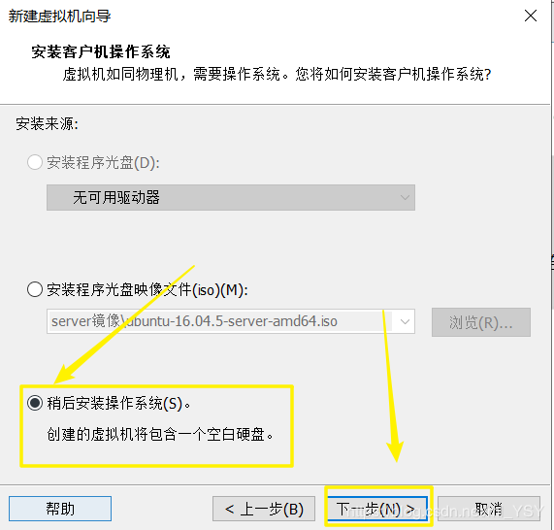Close the 新建虚拟机向导 dialog with X
This screenshot has width=554, height=530.
point(531,16)
